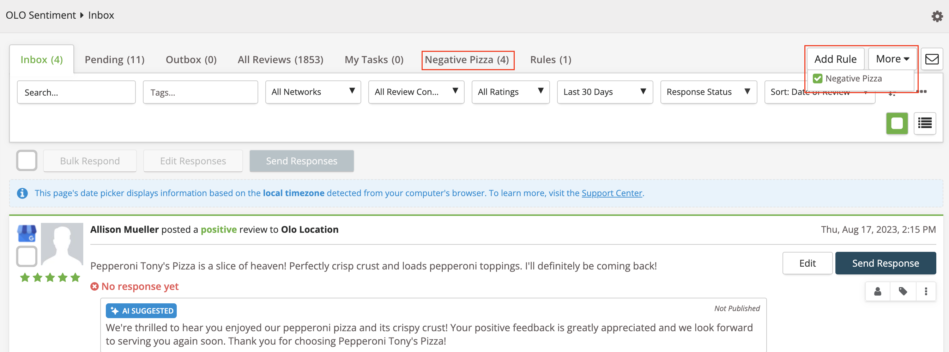Click the 'local timezone' bold text
This screenshot has height=352, width=949.
294,193
